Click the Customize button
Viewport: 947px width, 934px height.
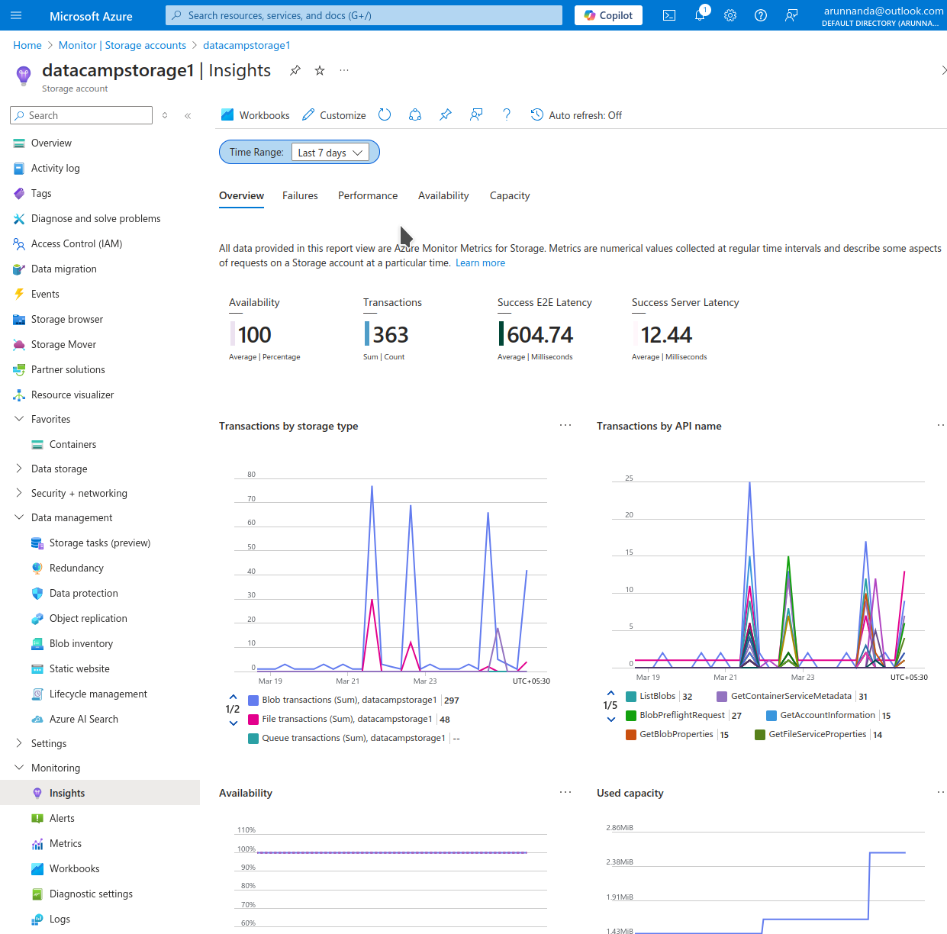[334, 115]
